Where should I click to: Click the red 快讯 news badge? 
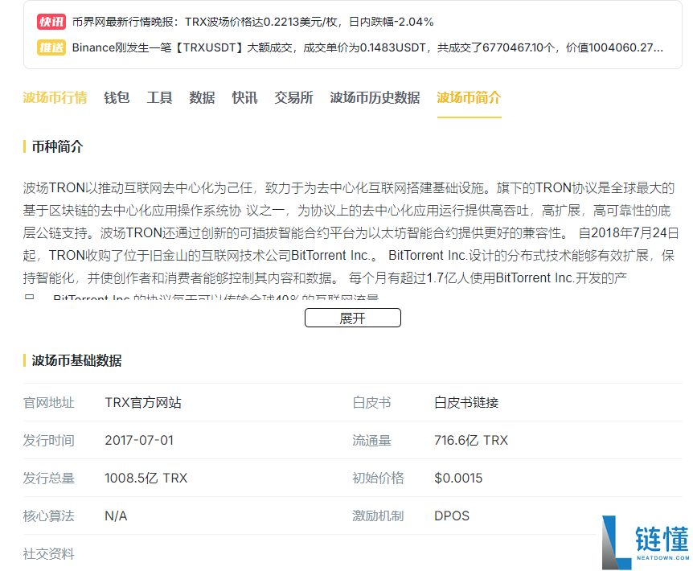click(51, 22)
